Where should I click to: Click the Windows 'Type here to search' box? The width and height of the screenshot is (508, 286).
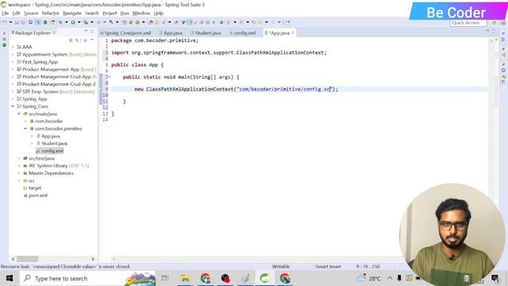pos(87,278)
